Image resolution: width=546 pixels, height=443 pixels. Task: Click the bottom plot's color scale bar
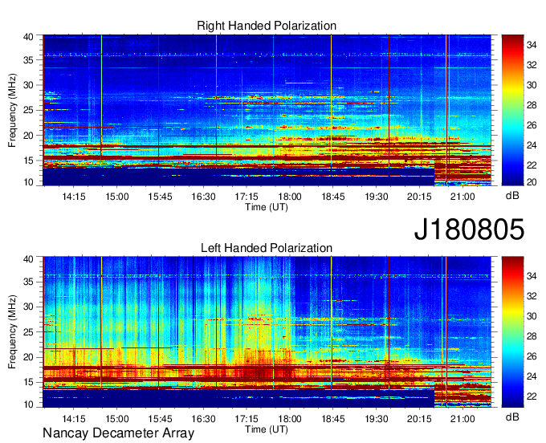point(512,332)
